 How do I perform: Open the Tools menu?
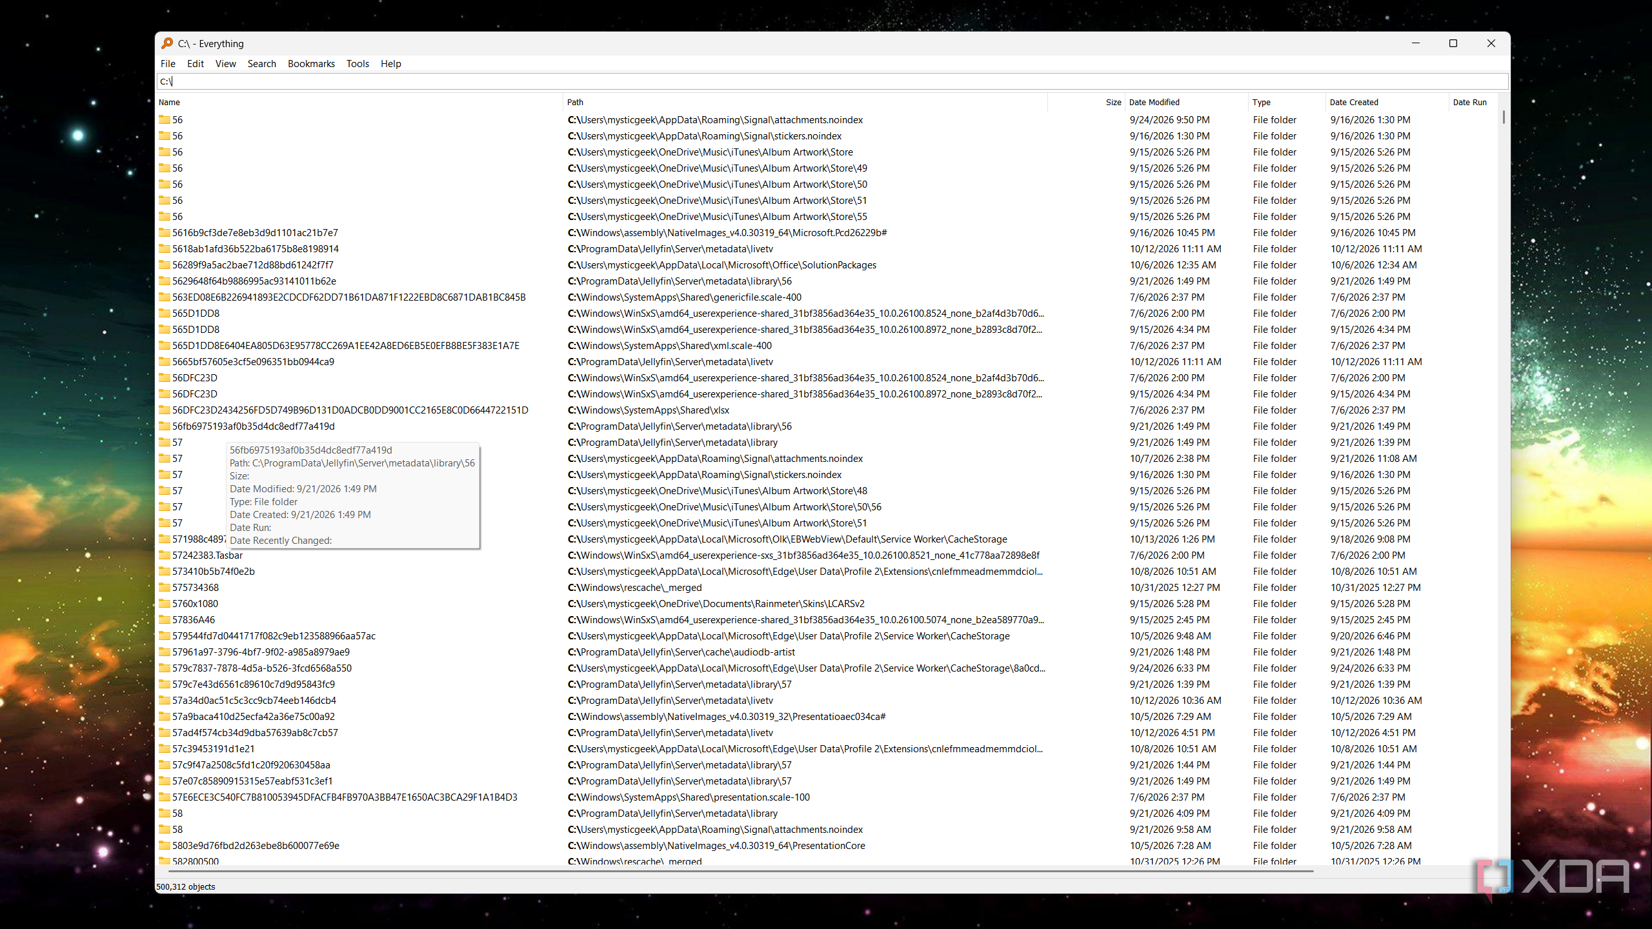coord(358,63)
